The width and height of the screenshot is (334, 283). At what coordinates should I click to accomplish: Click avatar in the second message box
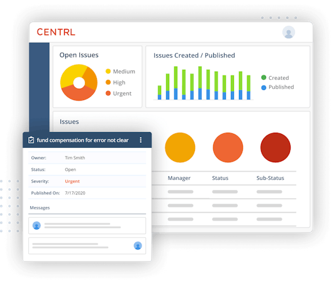[x=138, y=245]
